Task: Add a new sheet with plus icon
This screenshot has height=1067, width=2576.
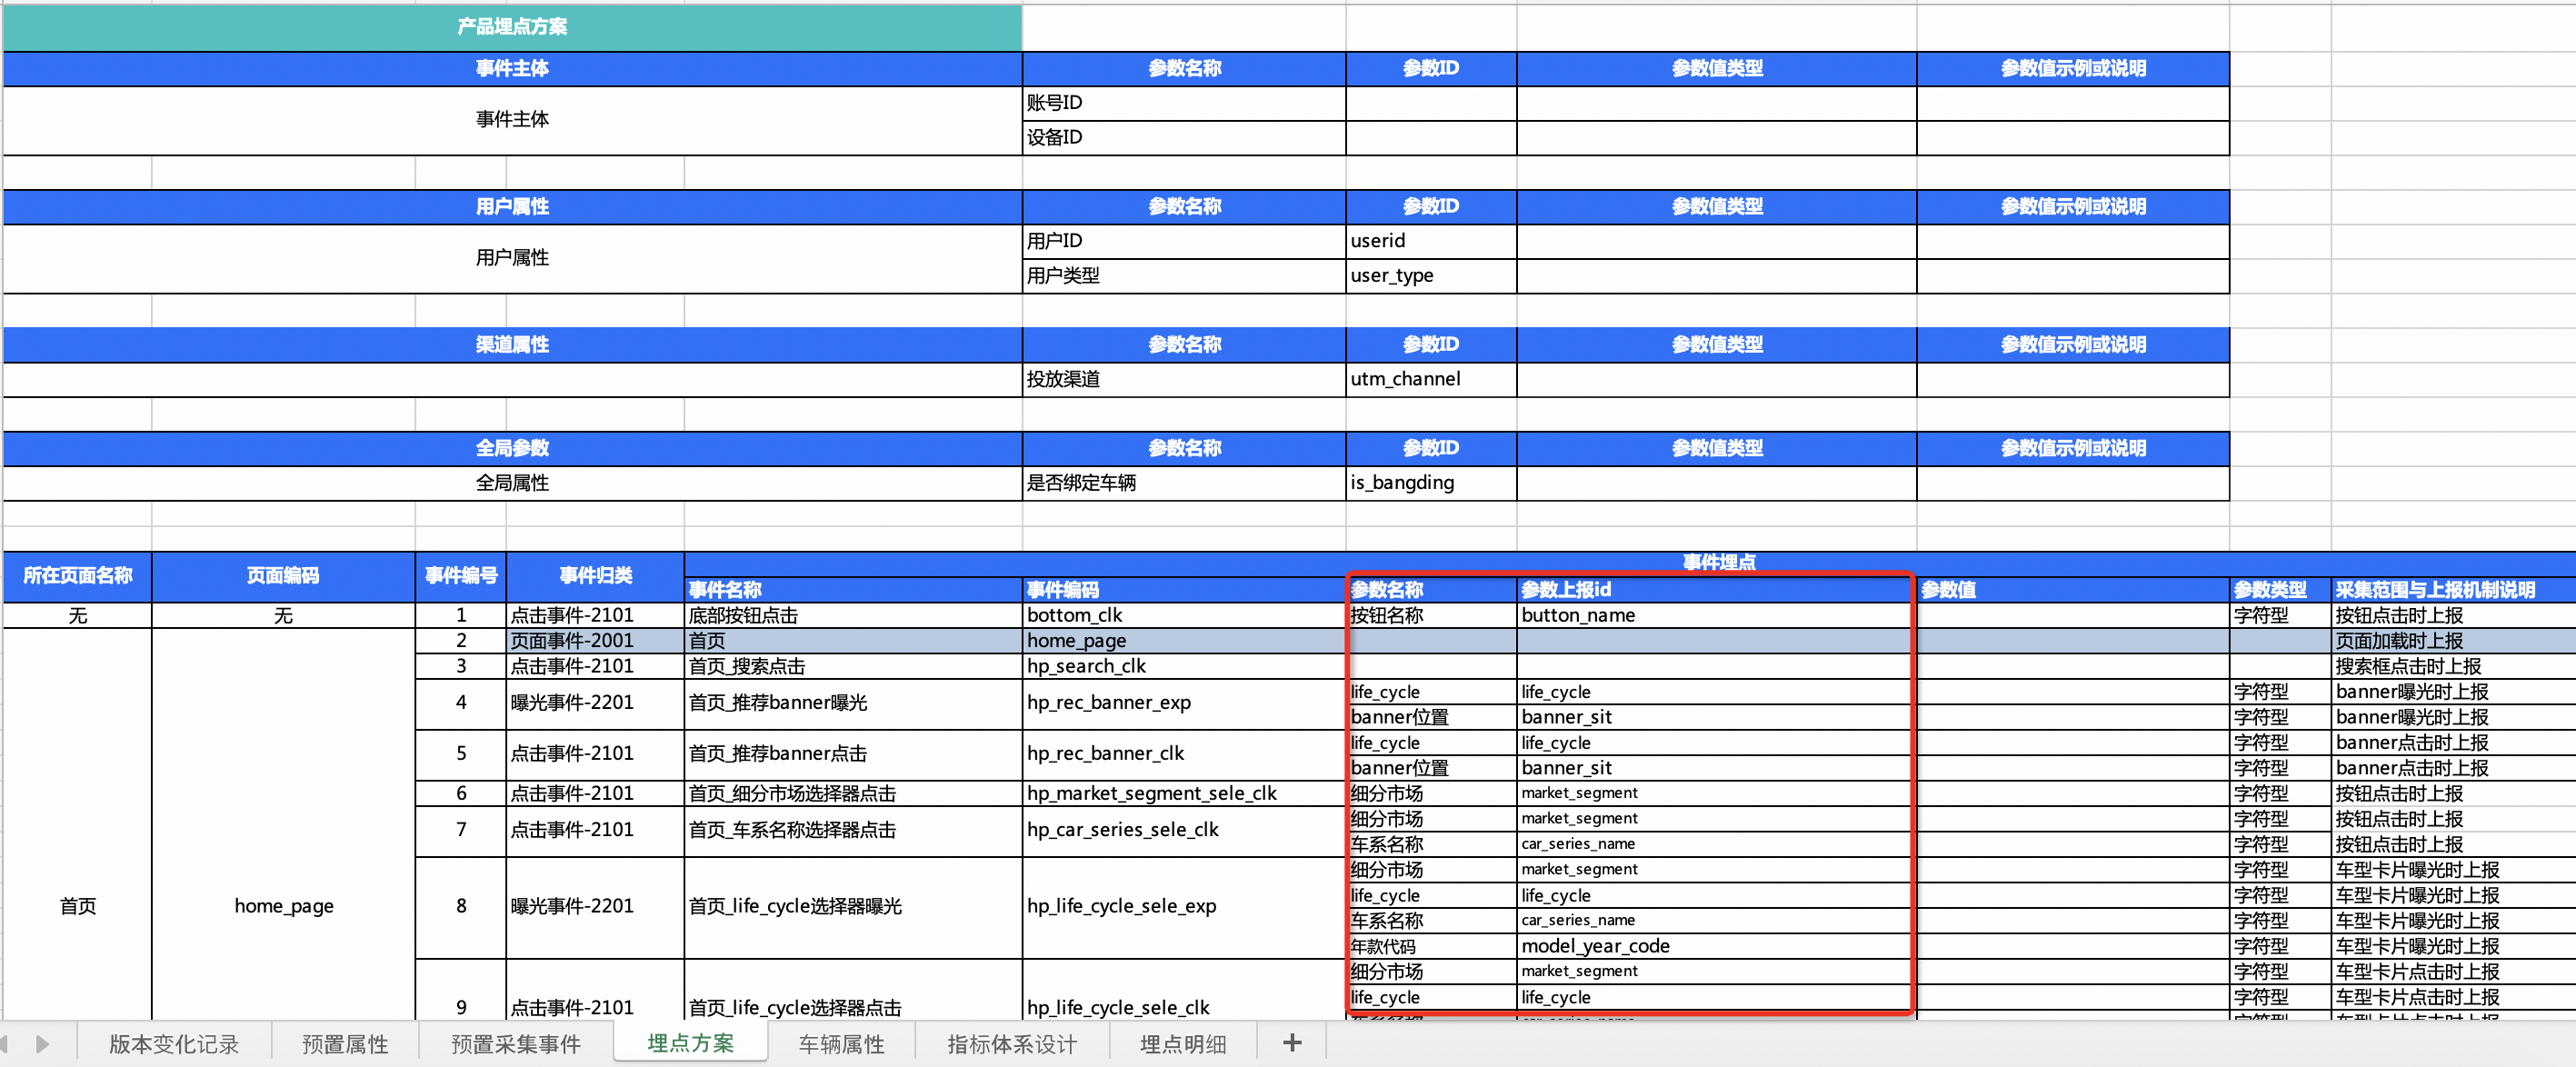Action: coord(1292,1043)
